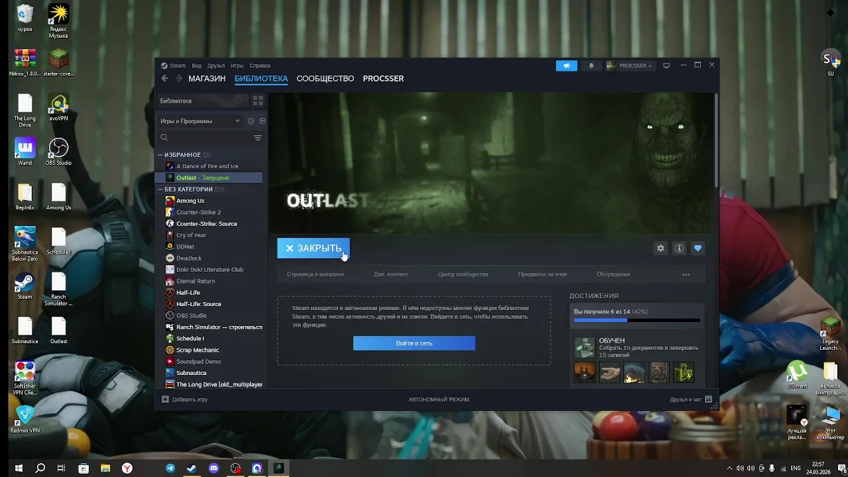Select Doki Doki Literature Club entry

209,270
